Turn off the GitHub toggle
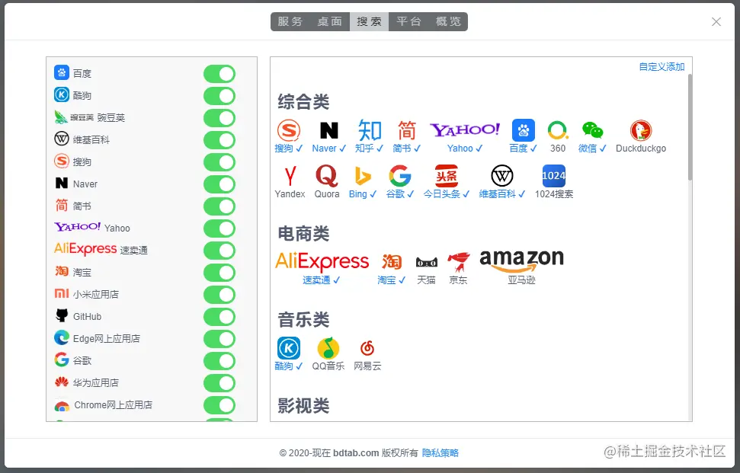 pyautogui.click(x=219, y=317)
